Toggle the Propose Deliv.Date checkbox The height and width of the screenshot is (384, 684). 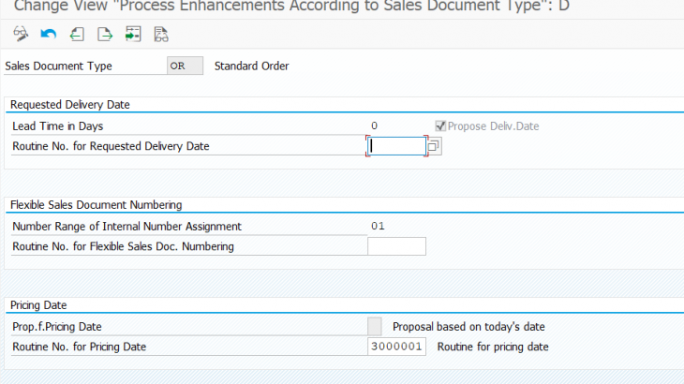click(440, 126)
